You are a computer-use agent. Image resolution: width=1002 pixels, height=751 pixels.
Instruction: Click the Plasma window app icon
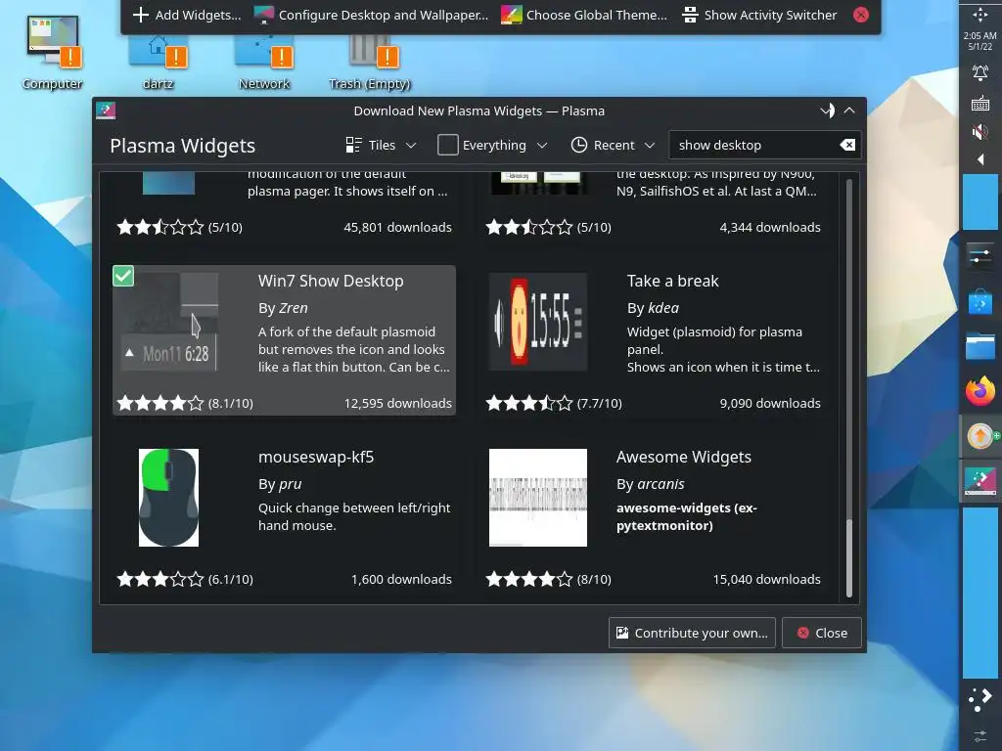pos(106,110)
